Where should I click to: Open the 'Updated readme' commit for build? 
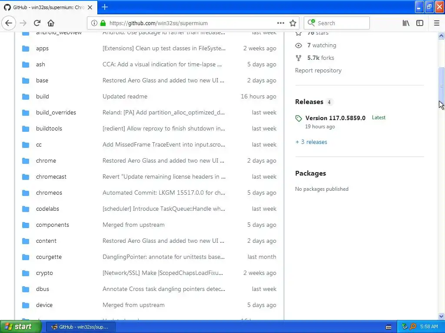coord(125,96)
